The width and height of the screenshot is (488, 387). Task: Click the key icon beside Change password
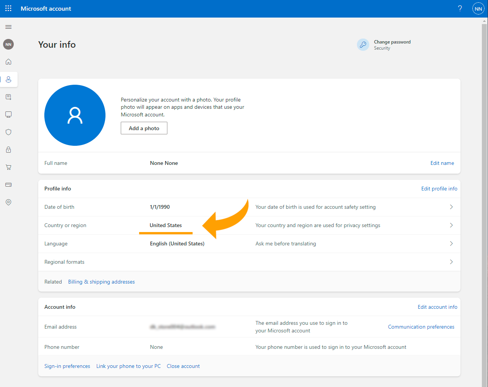tap(363, 45)
